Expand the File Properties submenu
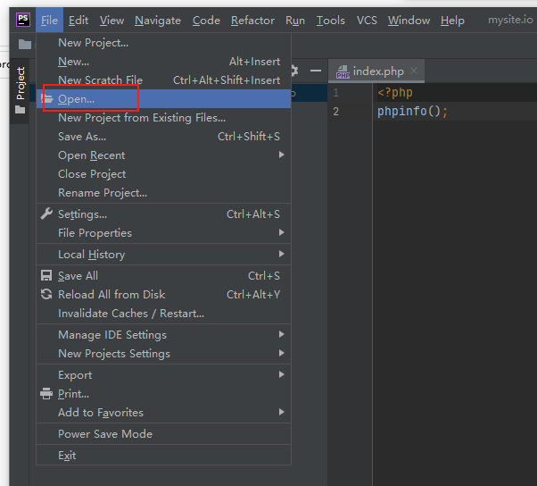Viewport: 537px width, 486px height. click(x=164, y=232)
